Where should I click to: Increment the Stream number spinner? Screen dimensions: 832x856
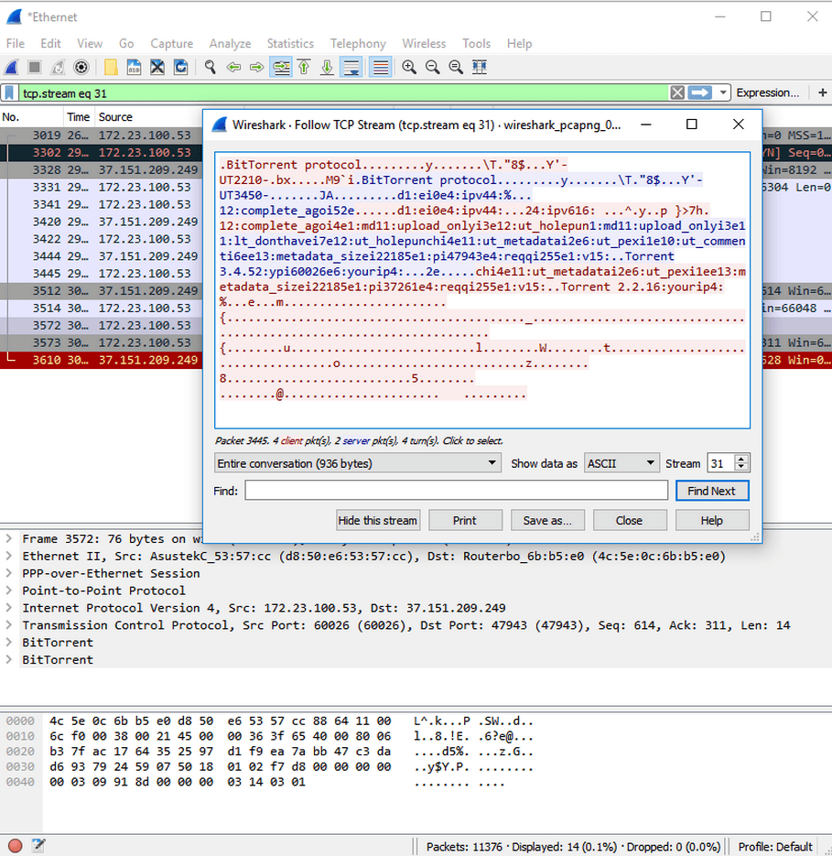(742, 459)
